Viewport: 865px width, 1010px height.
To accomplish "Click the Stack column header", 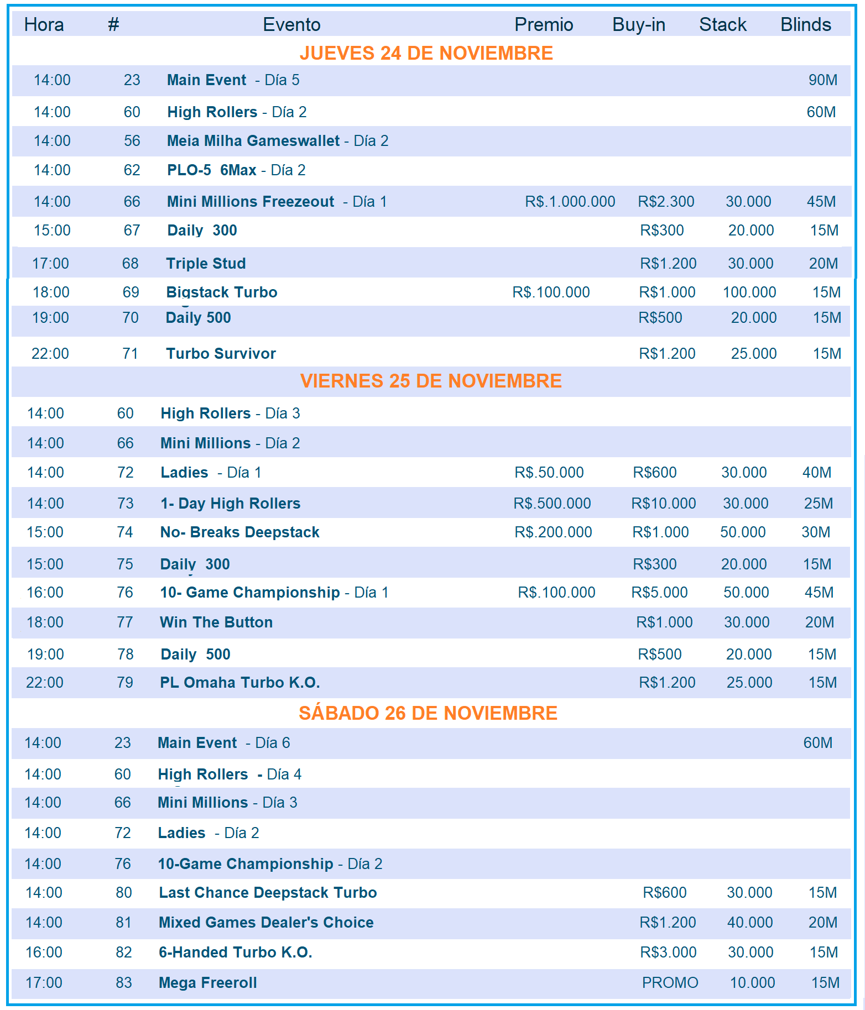I will click(x=723, y=25).
